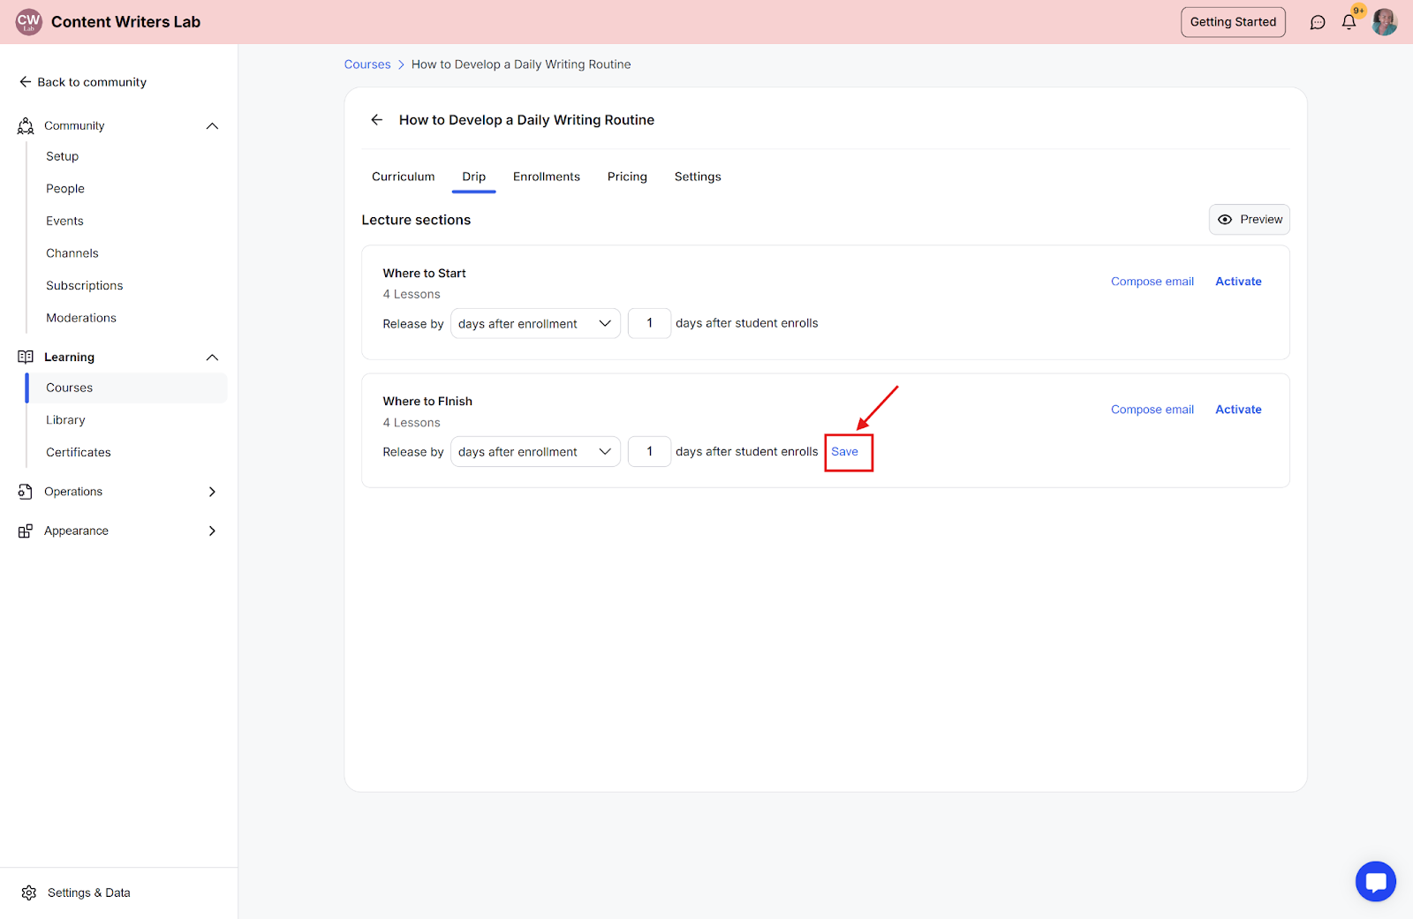Screen dimensions: 1413x919
Task: Activate the Where to Finish section drip
Action: 1238,410
